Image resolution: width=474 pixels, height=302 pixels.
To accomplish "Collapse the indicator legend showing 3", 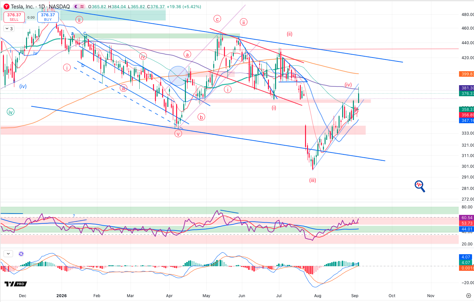I will tap(9, 29).
